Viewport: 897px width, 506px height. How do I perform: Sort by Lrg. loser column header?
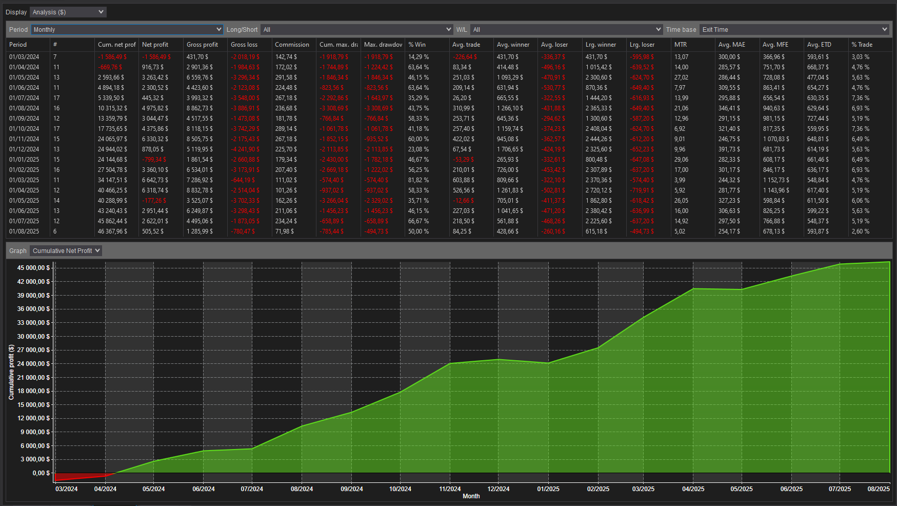[x=648, y=45]
